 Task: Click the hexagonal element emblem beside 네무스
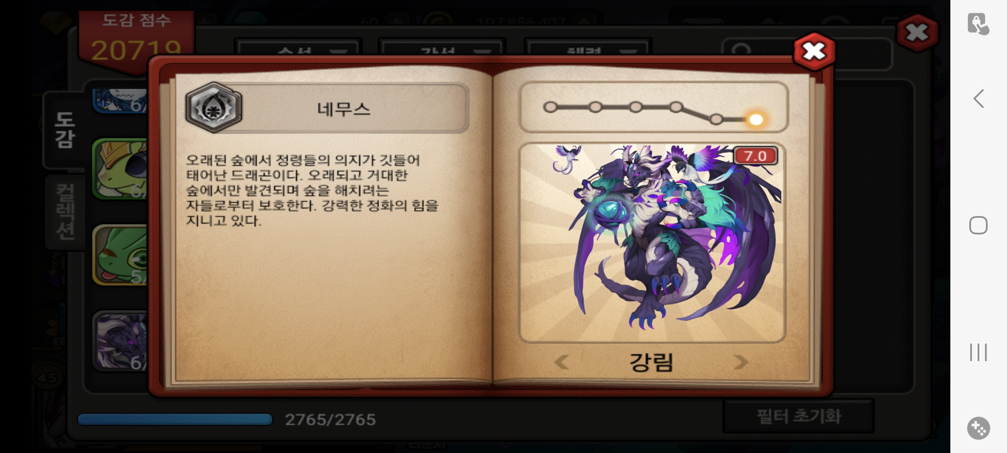[x=214, y=108]
